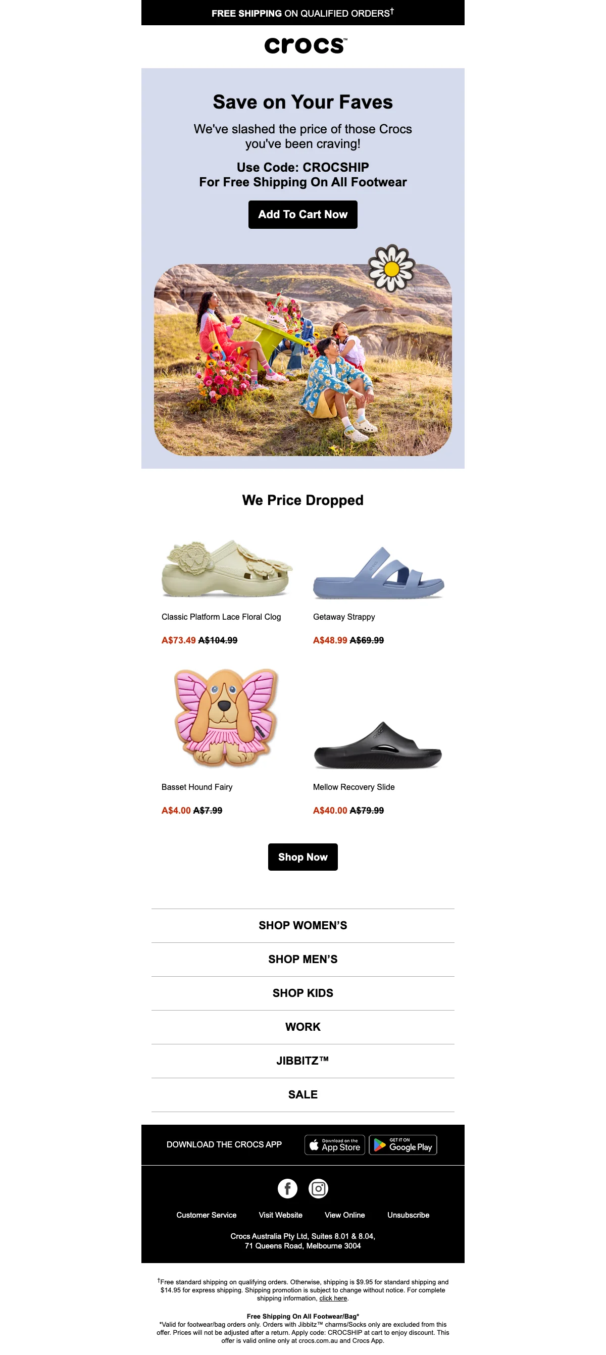Click the Crocs logo at top
Screen dimensions: 606x1355
(306, 46)
